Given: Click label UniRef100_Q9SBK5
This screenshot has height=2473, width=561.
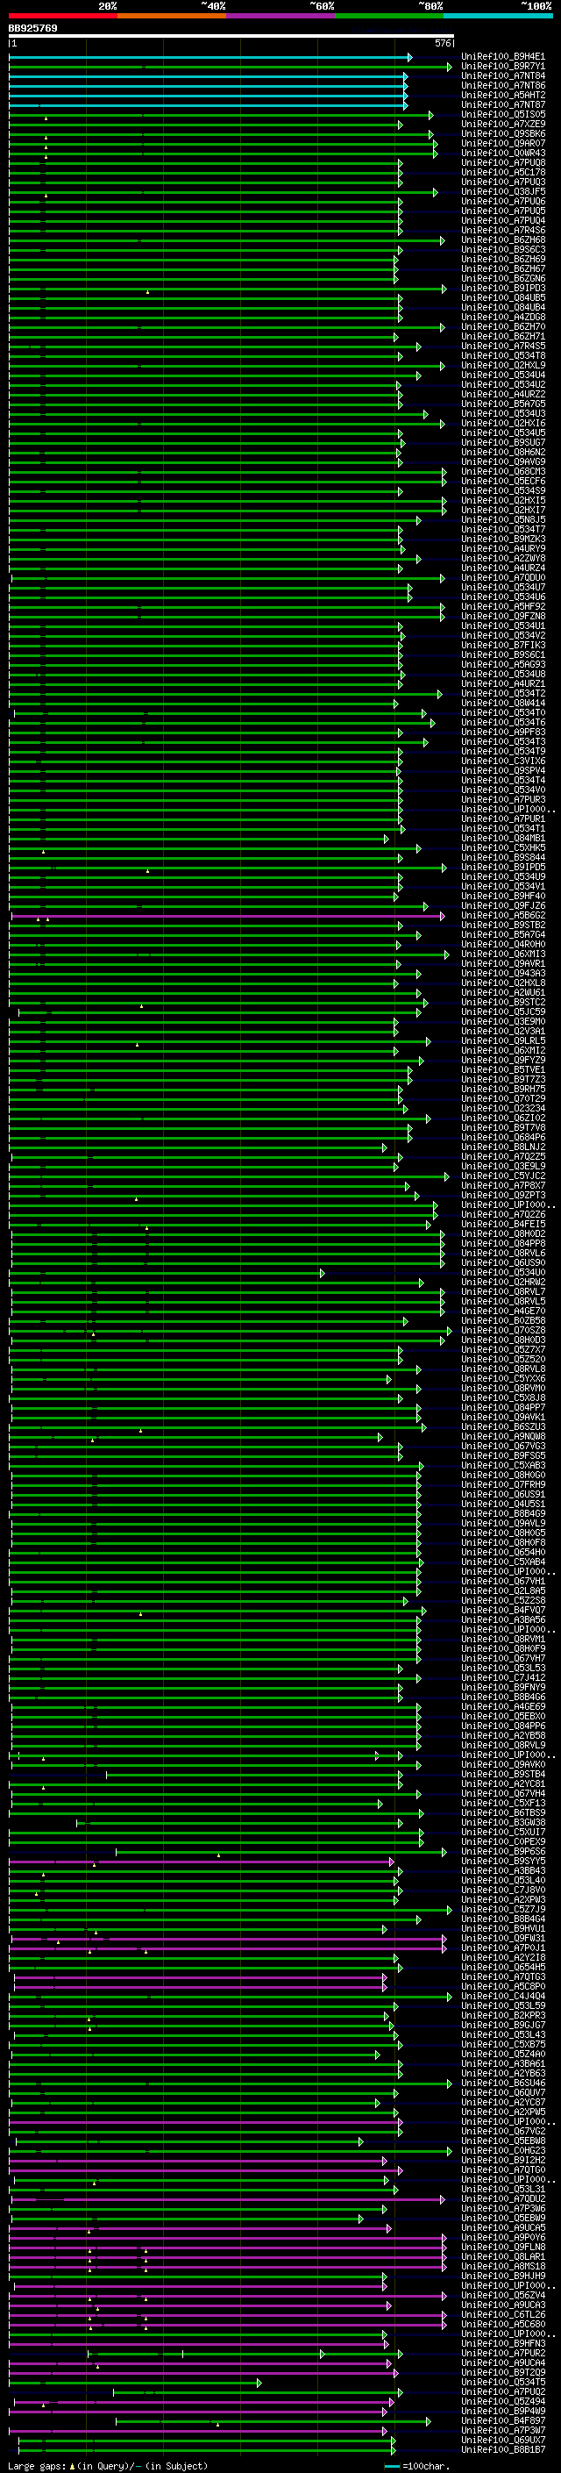Looking at the screenshot, I should click(502, 133).
